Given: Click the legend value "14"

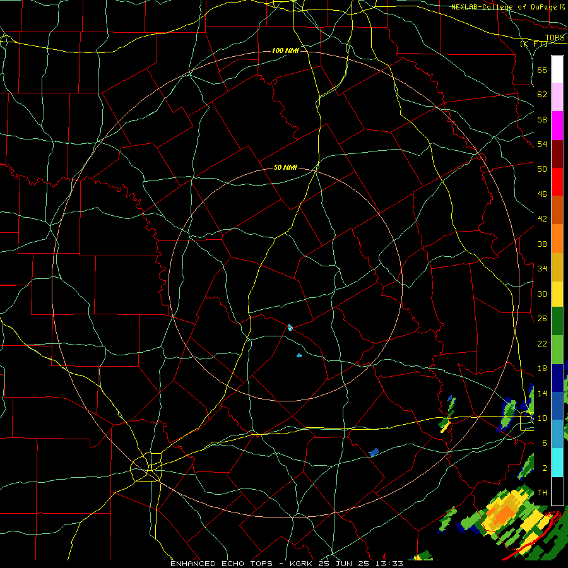Looking at the screenshot, I should pyautogui.click(x=542, y=393).
